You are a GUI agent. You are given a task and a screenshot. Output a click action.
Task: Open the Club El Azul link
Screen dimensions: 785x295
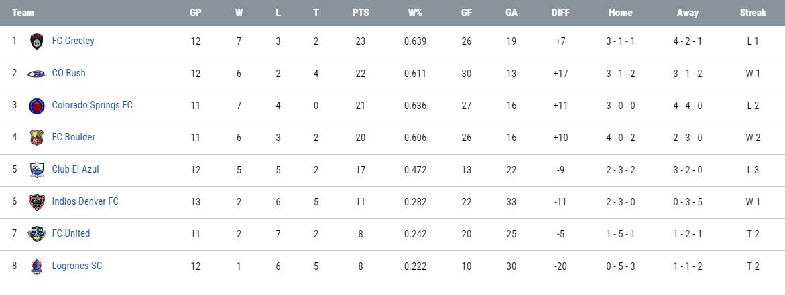coord(76,169)
